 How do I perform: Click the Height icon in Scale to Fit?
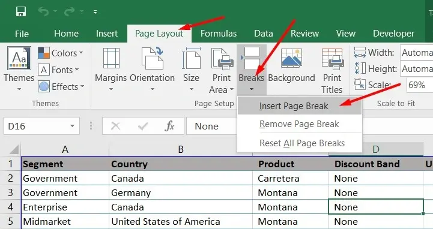(360, 68)
